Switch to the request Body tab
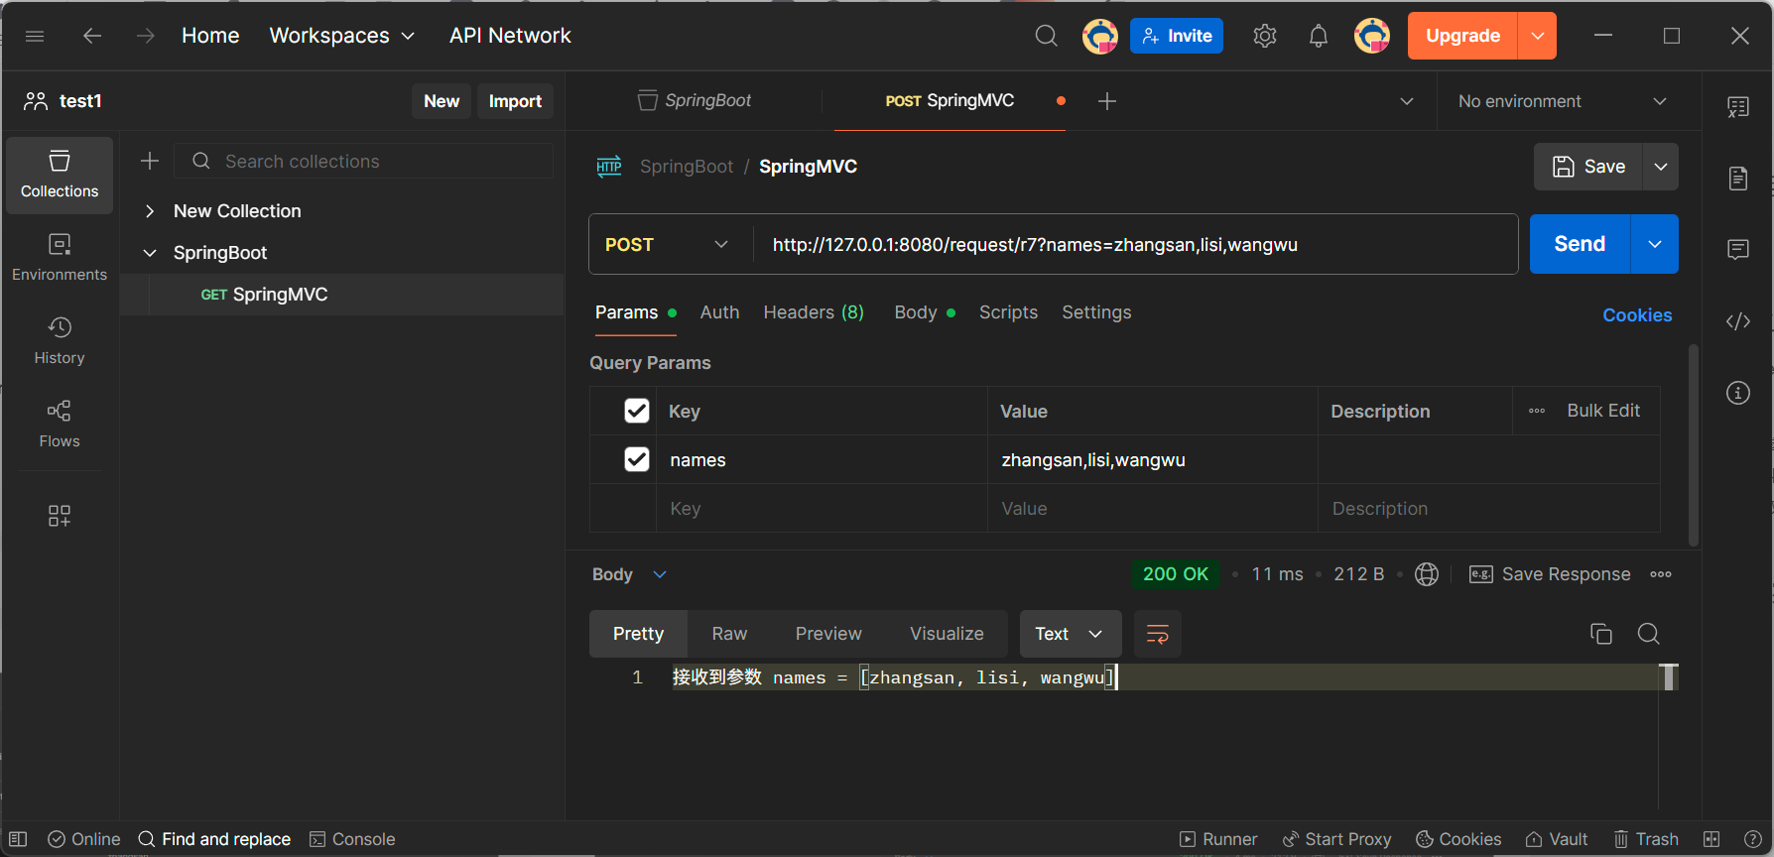1774x857 pixels. click(924, 312)
